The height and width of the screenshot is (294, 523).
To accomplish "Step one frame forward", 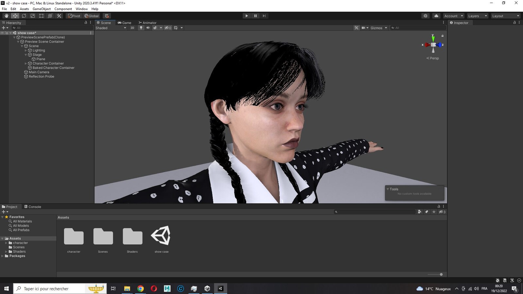I will tap(264, 16).
